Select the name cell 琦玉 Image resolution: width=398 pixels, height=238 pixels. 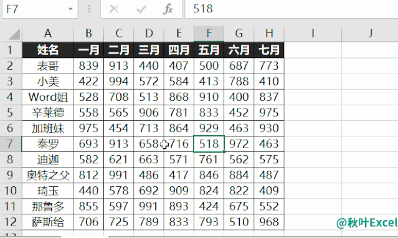[x=48, y=191]
